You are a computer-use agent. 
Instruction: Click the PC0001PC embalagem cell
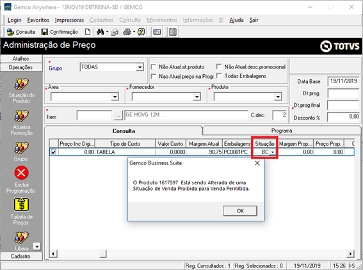[x=237, y=152]
